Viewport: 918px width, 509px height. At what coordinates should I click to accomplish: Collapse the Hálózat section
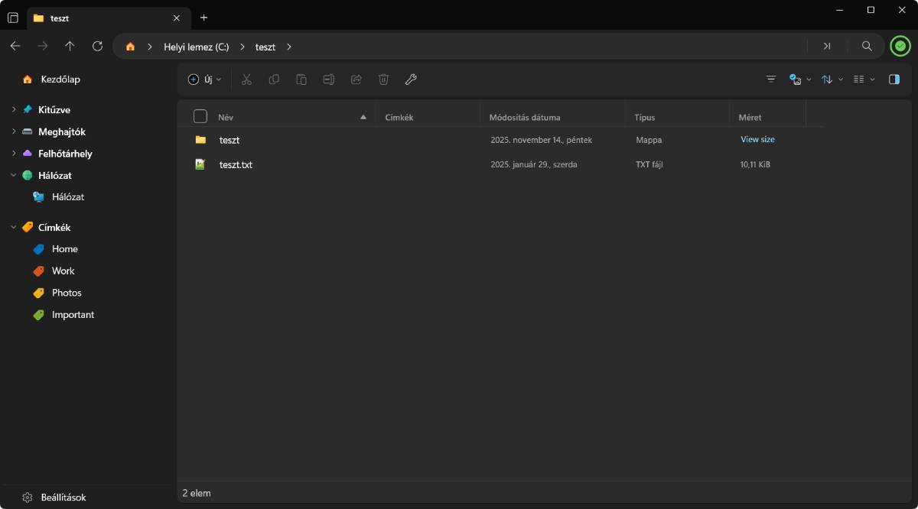click(x=14, y=175)
